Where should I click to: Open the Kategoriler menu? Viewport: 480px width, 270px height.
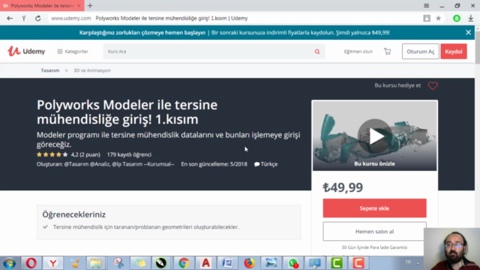[73, 52]
